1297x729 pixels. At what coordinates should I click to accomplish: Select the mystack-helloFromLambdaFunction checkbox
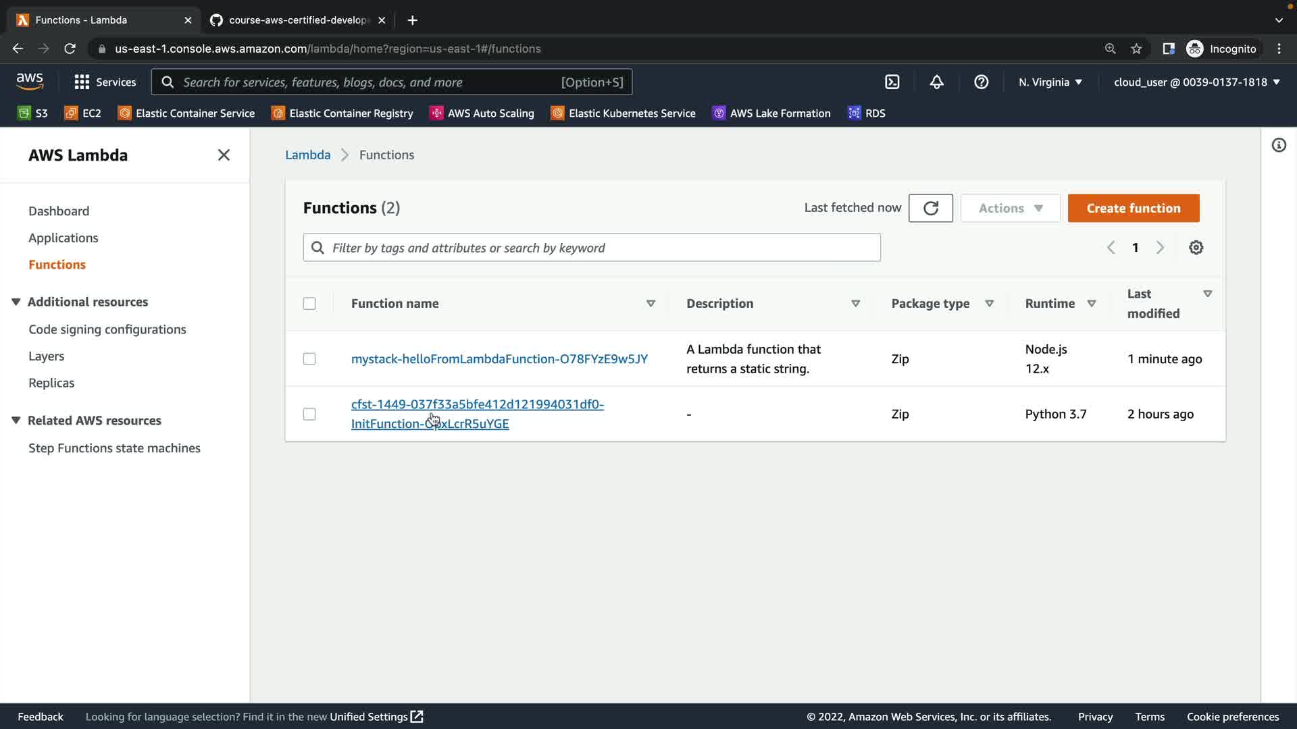click(309, 359)
